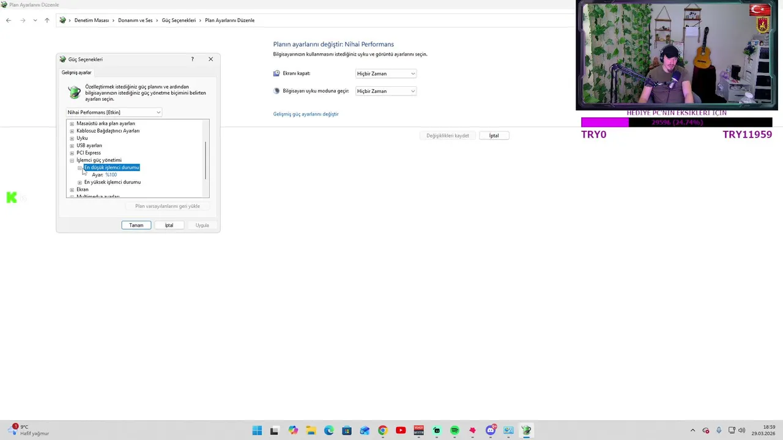Click the control panel icon in address bar

62,20
